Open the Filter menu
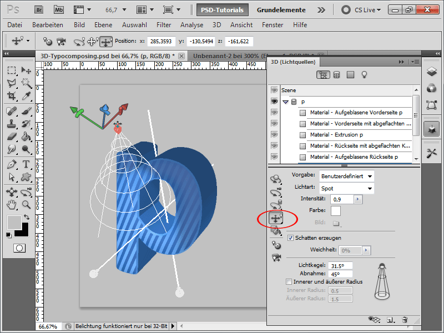The height and width of the screenshot is (333, 444). [x=164, y=25]
